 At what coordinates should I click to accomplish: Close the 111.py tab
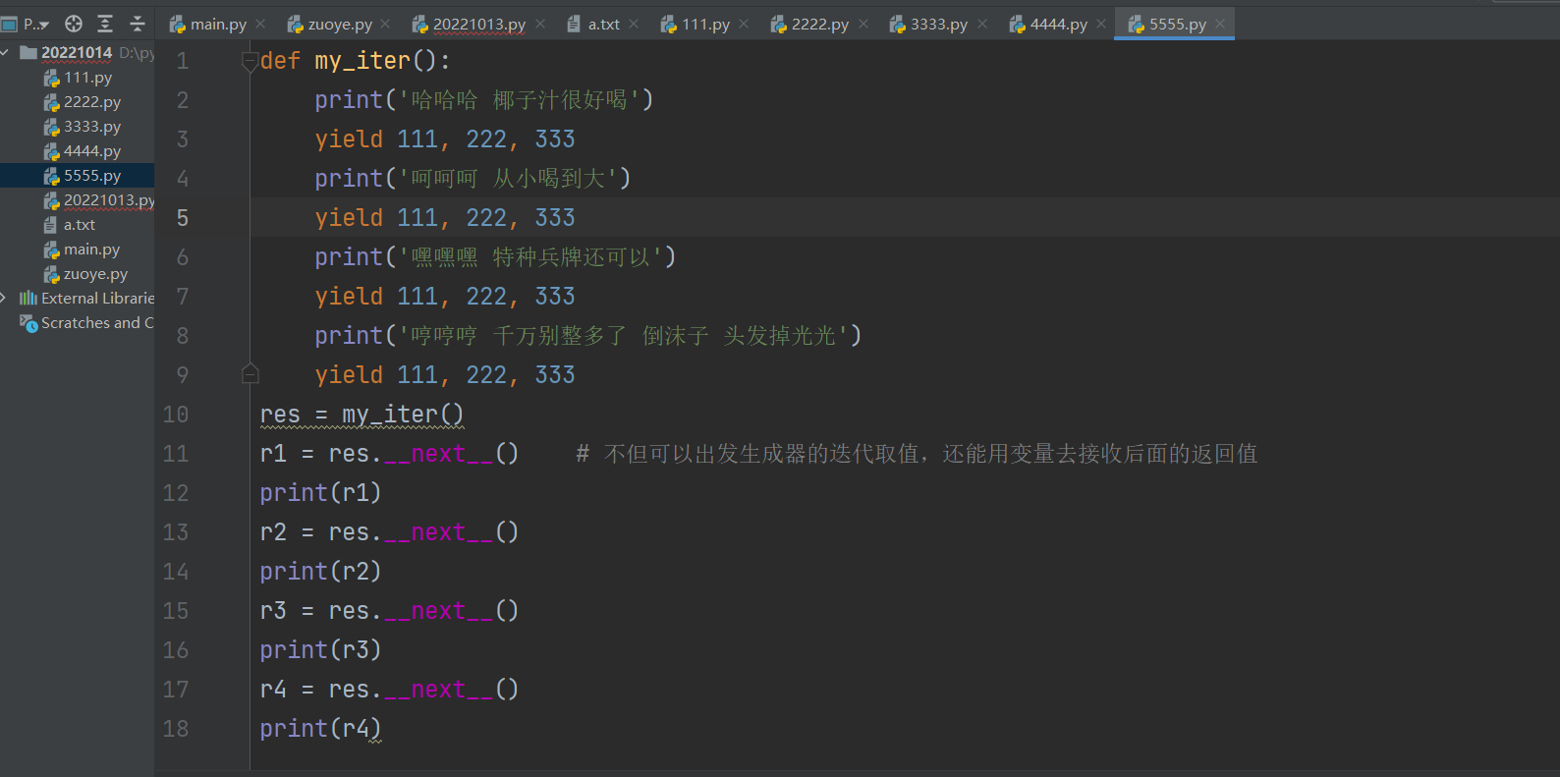[x=744, y=25]
